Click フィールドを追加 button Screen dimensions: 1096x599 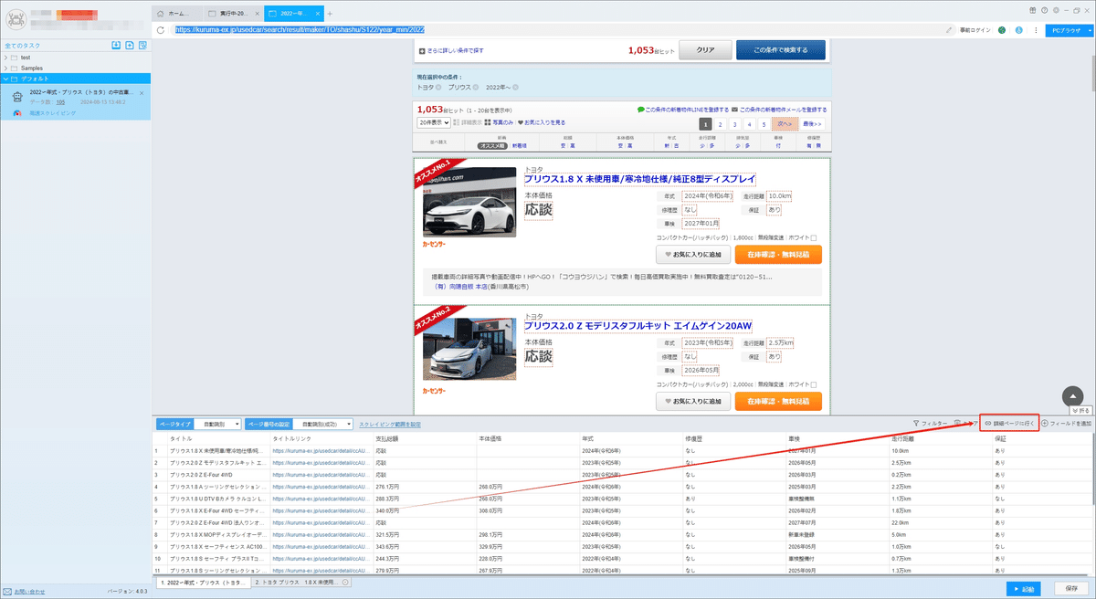(1066, 424)
